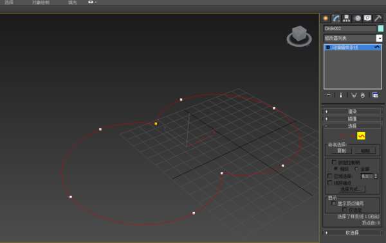Image resolution: width=386 pixels, height=243 pixels.
Task: Click the Configure Modifier Sets icon
Action: click(375, 96)
